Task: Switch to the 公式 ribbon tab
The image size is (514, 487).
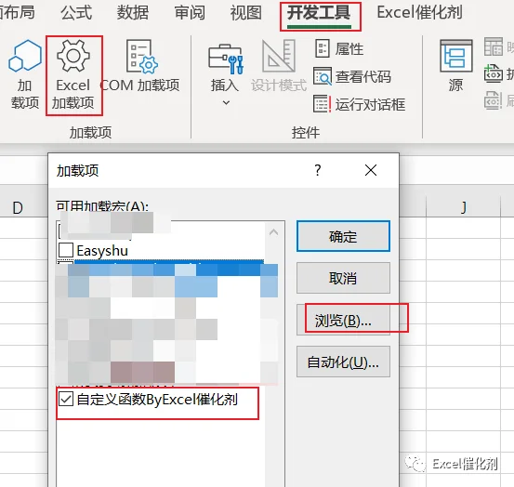Action: 76,12
